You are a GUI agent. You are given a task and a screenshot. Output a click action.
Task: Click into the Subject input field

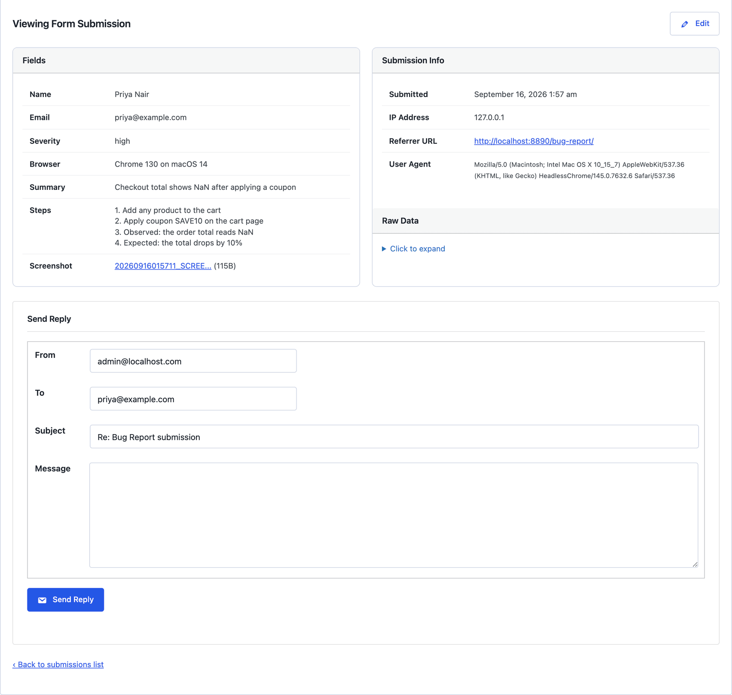[x=394, y=436]
